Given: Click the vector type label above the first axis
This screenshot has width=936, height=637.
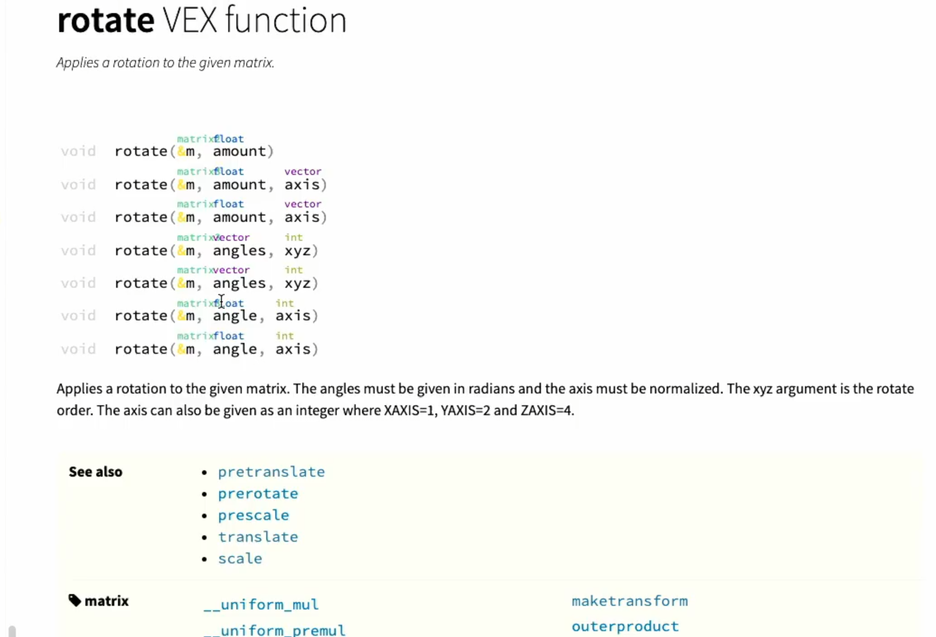Looking at the screenshot, I should 303,171.
